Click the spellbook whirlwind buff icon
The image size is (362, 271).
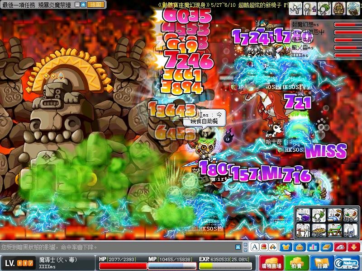[353, 9]
